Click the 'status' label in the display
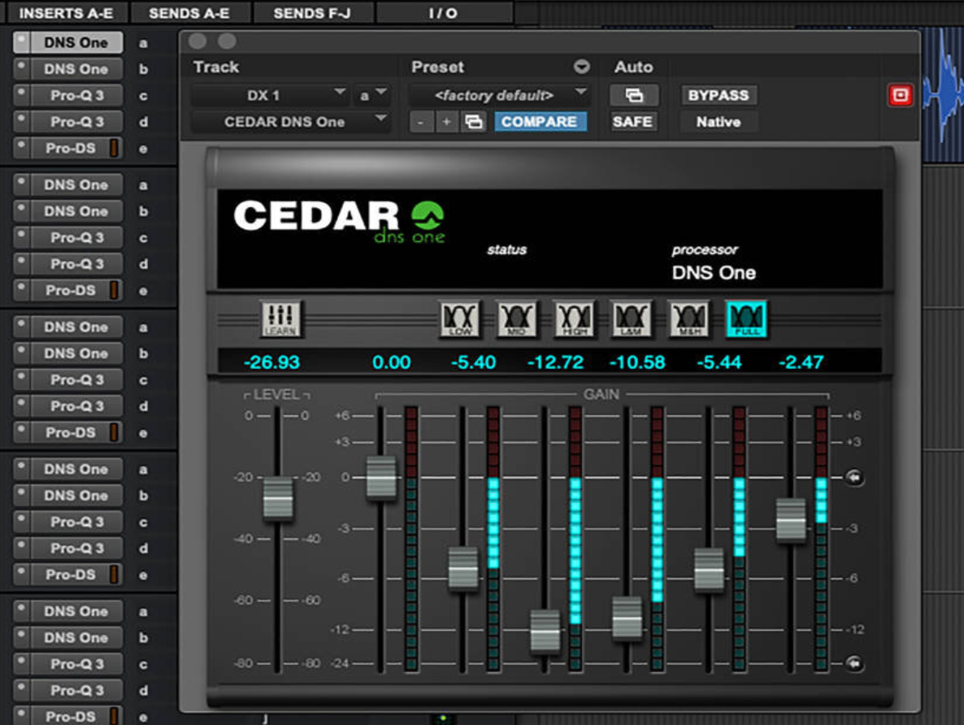The image size is (964, 725). (506, 250)
